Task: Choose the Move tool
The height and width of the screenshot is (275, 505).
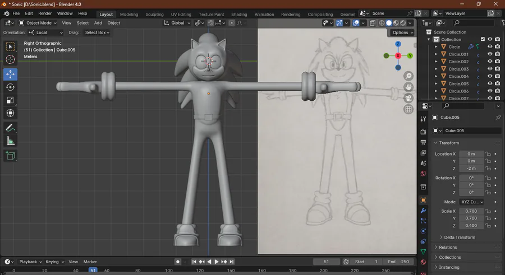Action: click(10, 74)
